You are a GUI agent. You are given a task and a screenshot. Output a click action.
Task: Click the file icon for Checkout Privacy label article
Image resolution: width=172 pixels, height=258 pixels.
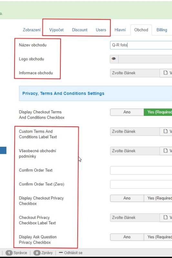166,217
